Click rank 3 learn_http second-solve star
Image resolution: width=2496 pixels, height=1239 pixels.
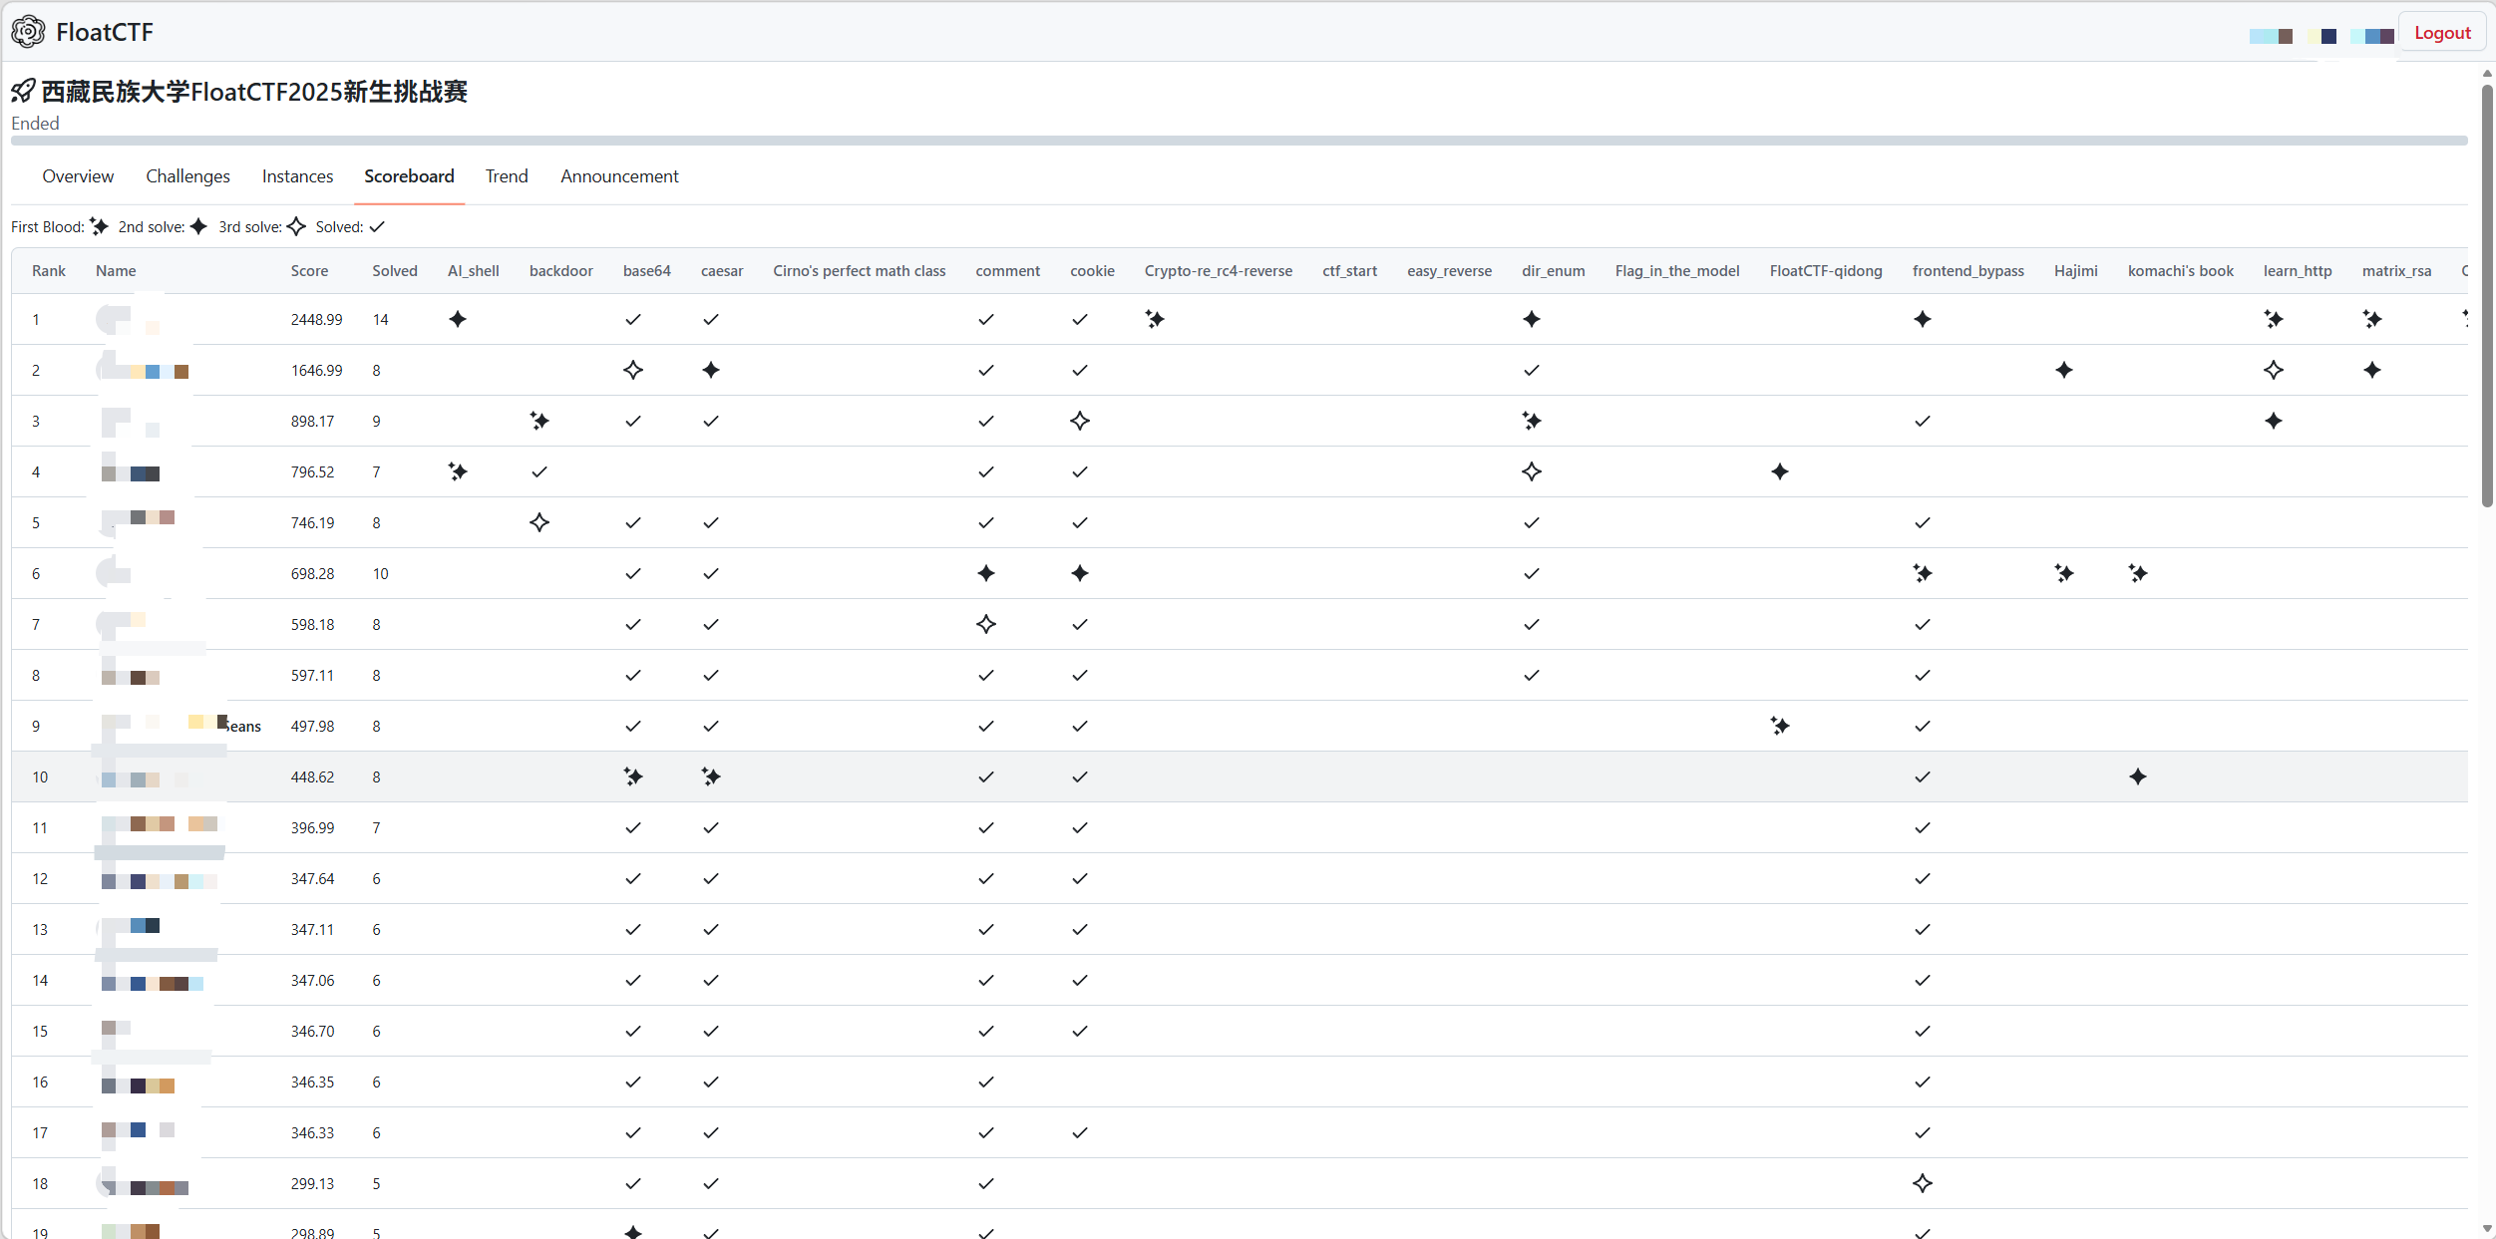(2274, 421)
